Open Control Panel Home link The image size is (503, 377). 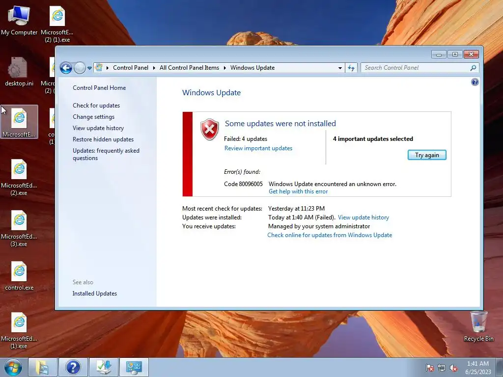99,88
